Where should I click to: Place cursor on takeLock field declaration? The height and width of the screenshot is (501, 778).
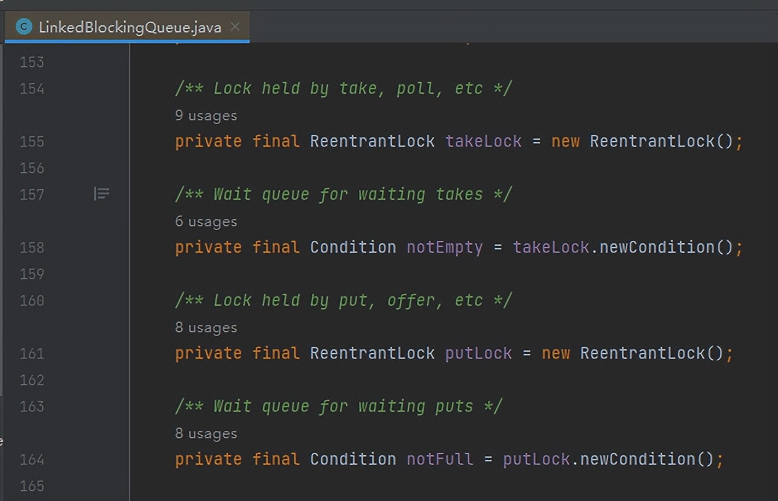point(484,142)
